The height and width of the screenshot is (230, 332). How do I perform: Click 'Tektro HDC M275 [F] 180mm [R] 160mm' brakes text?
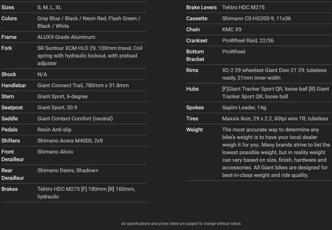pos(86,189)
